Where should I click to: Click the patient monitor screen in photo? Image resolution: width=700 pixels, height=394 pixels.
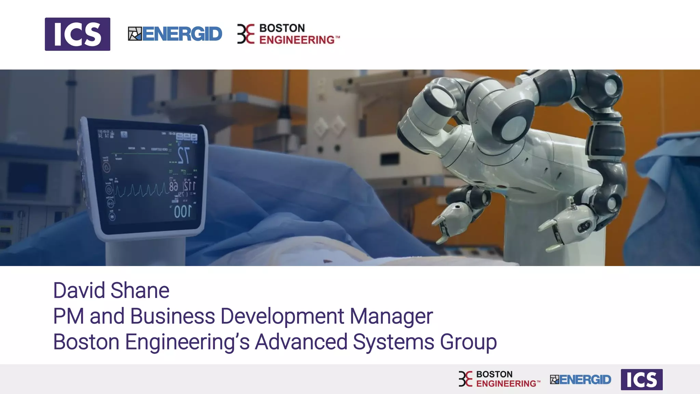(147, 176)
